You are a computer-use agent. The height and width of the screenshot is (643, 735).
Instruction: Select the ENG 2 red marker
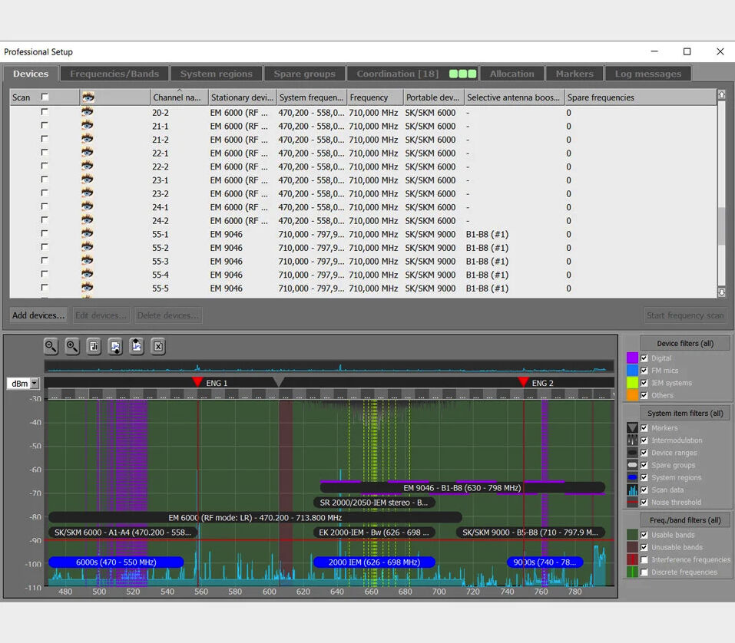[523, 382]
